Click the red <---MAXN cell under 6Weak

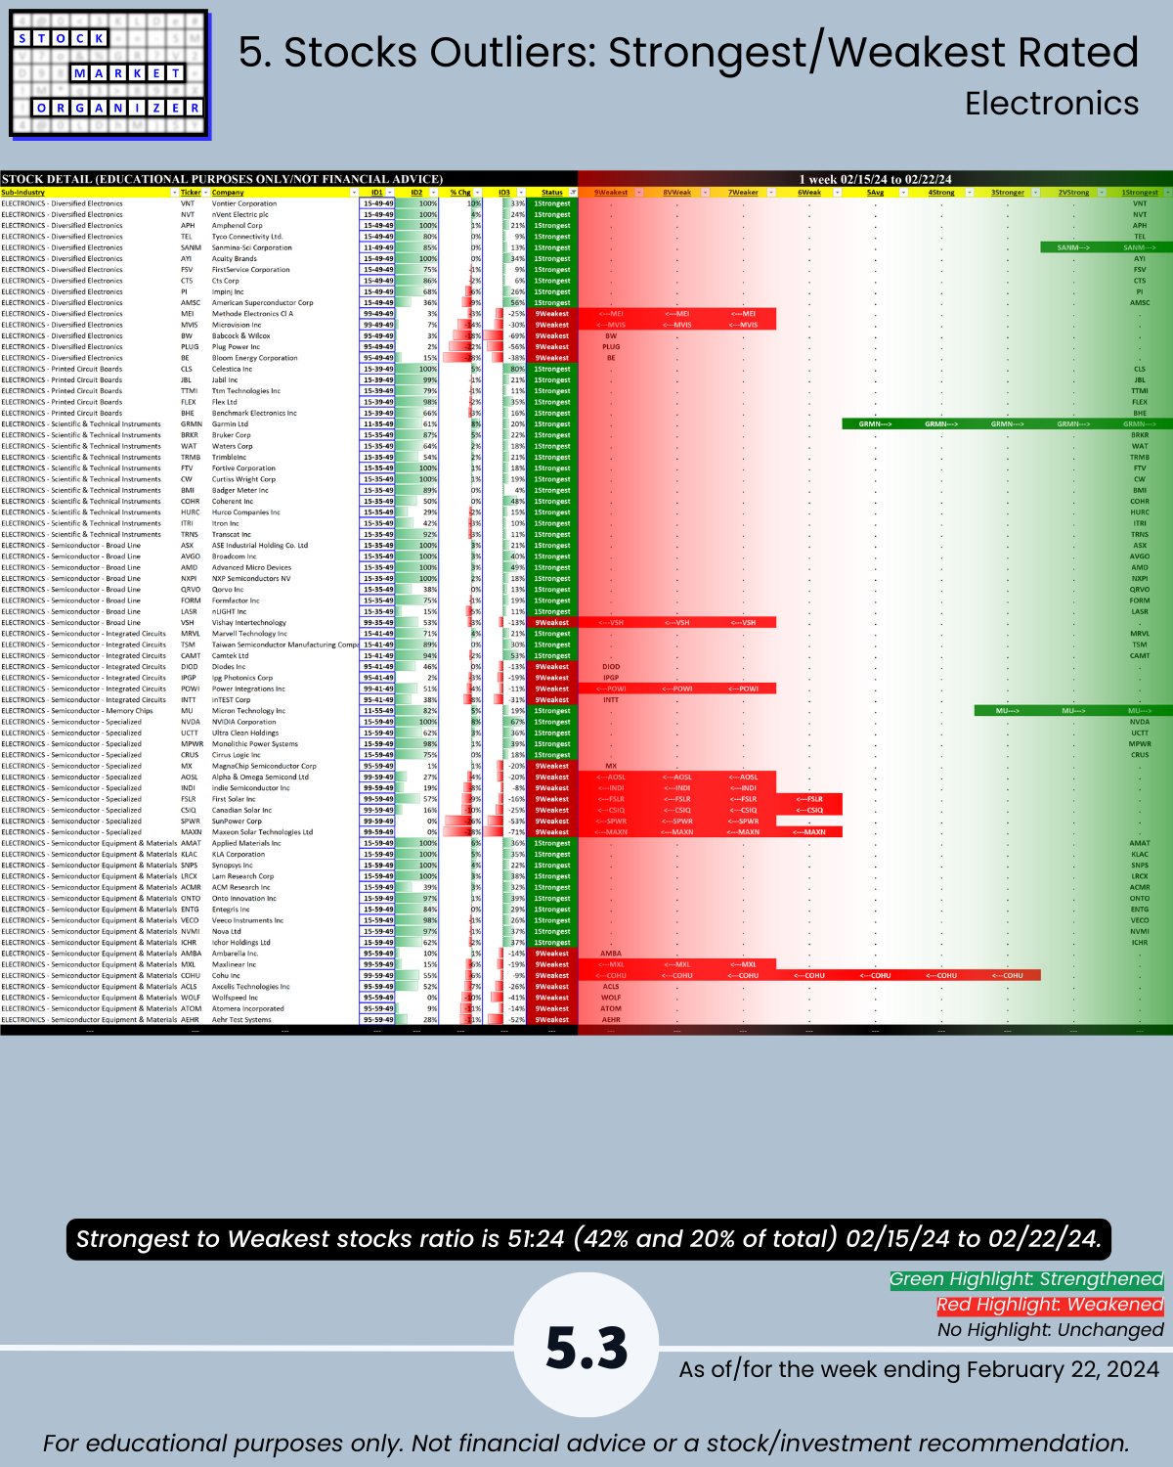pyautogui.click(x=809, y=832)
